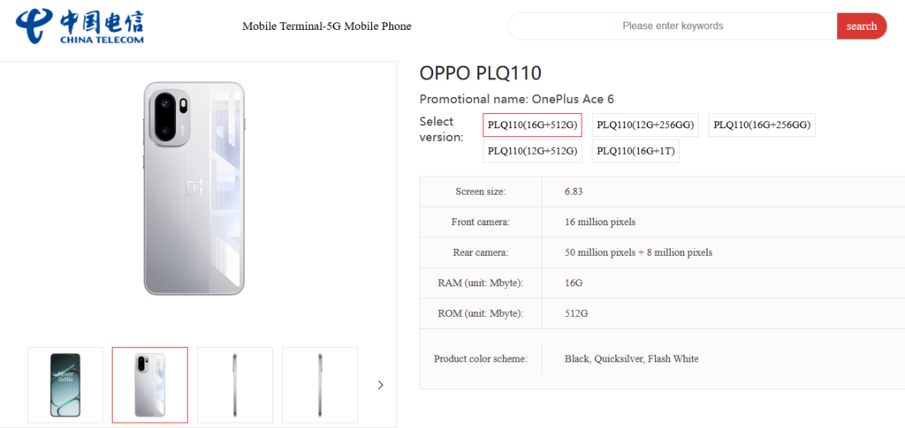Click the Rear camera specification value

[638, 252]
